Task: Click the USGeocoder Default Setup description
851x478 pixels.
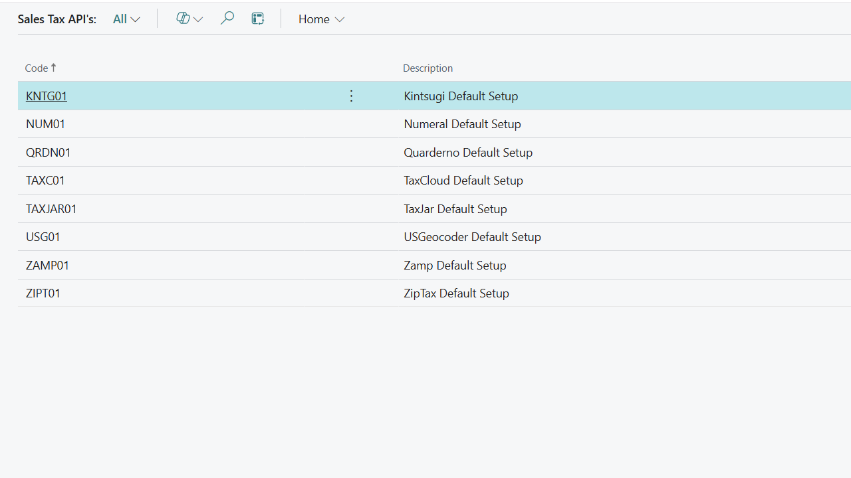Action: click(x=472, y=237)
